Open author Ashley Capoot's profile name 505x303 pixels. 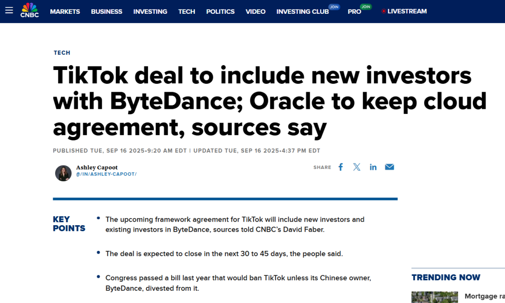pyautogui.click(x=97, y=167)
